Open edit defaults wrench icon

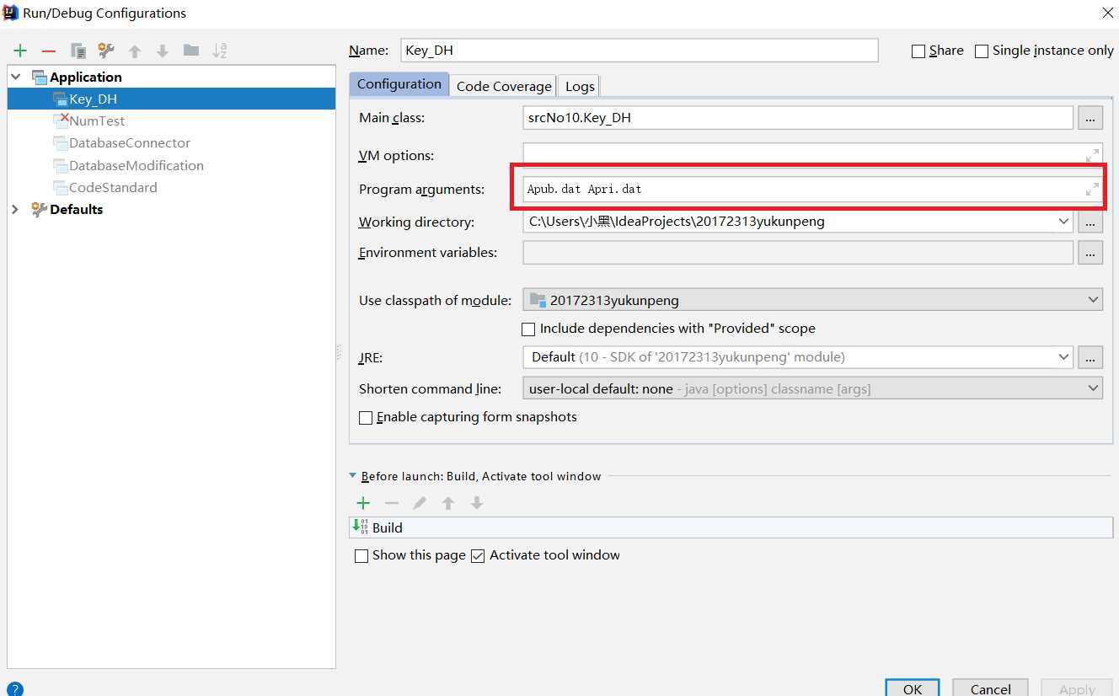(x=106, y=51)
